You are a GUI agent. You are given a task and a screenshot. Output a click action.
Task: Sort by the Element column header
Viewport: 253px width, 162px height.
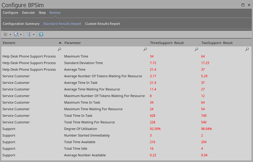(30, 43)
